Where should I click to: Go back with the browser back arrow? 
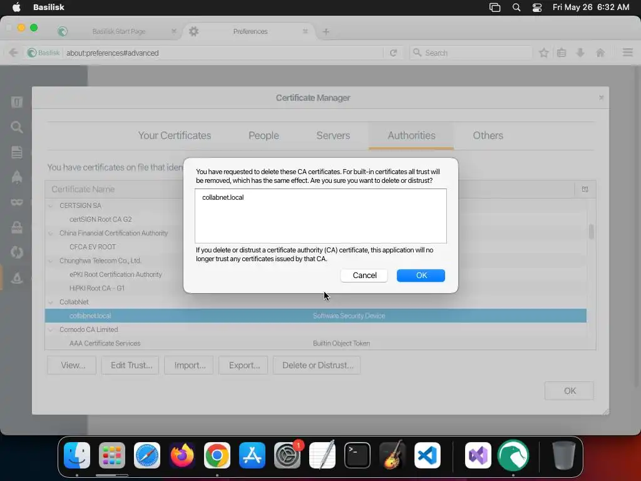[14, 53]
